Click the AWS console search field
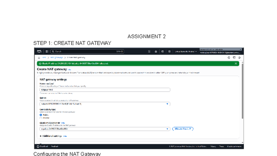Viewport: 277px width, 156px height. [87, 52]
